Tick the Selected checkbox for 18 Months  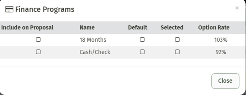coord(177,40)
